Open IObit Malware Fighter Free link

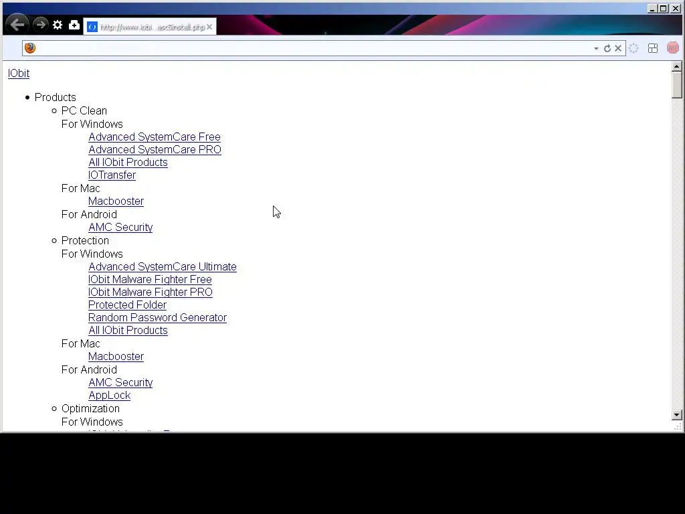(x=150, y=279)
